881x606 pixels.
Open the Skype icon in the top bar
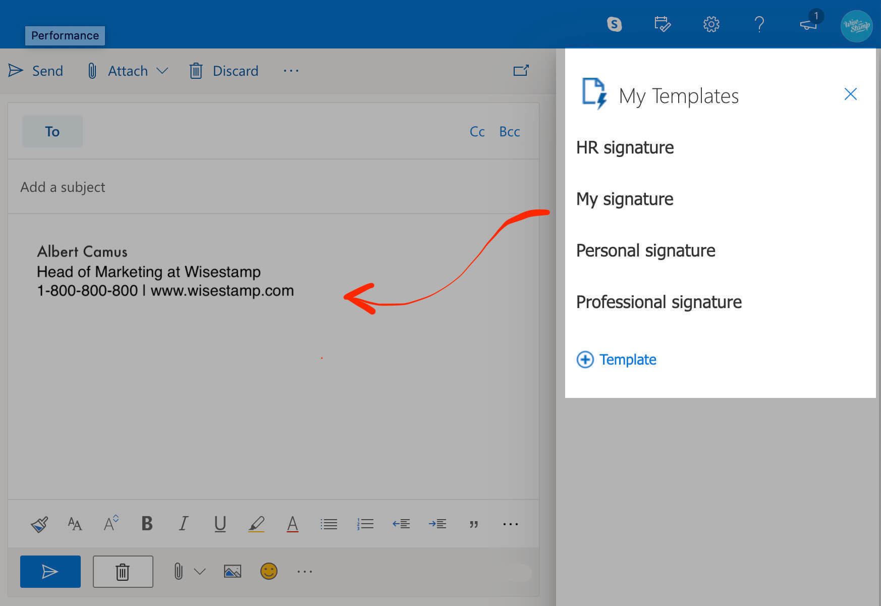point(614,24)
